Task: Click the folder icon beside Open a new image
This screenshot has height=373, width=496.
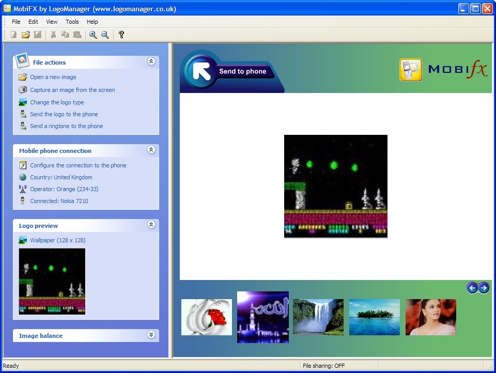Action: click(23, 77)
